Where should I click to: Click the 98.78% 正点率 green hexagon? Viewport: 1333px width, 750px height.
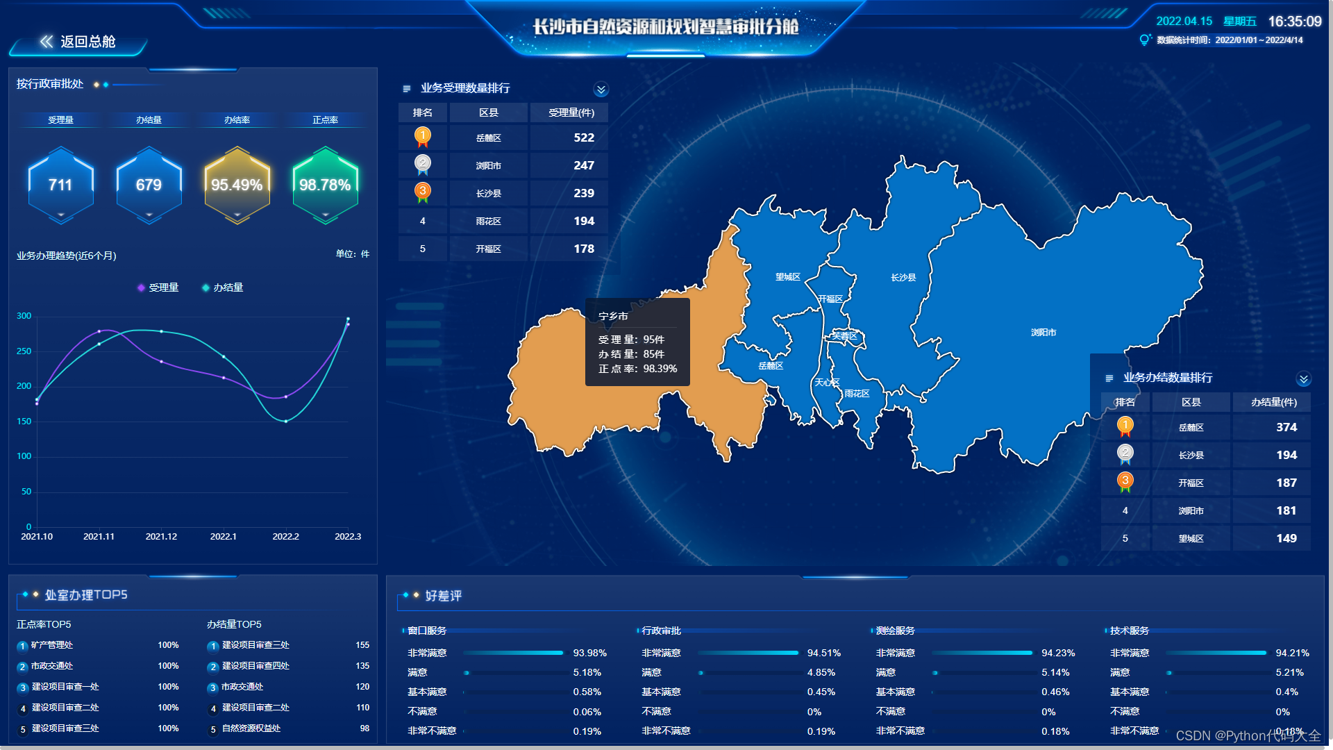325,185
